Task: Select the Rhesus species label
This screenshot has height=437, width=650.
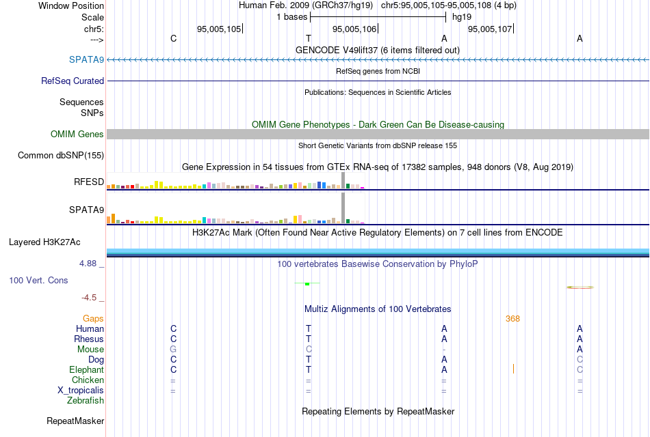Action: point(89,339)
